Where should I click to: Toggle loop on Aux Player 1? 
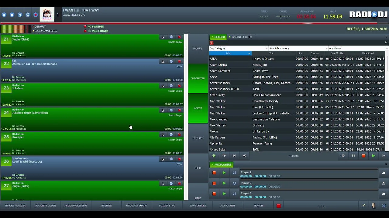[x=234, y=173]
